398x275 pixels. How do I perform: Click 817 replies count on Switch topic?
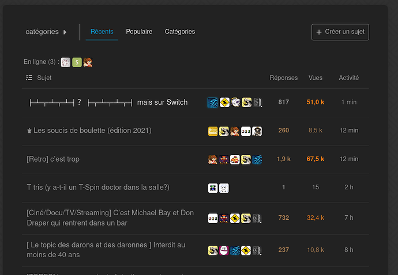coord(283,102)
